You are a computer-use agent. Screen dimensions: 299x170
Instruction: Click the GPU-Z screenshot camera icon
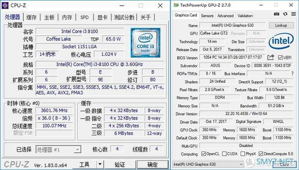277,14
